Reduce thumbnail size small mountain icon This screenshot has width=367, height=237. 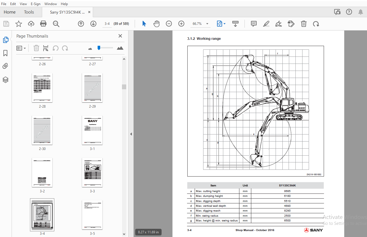click(90, 49)
